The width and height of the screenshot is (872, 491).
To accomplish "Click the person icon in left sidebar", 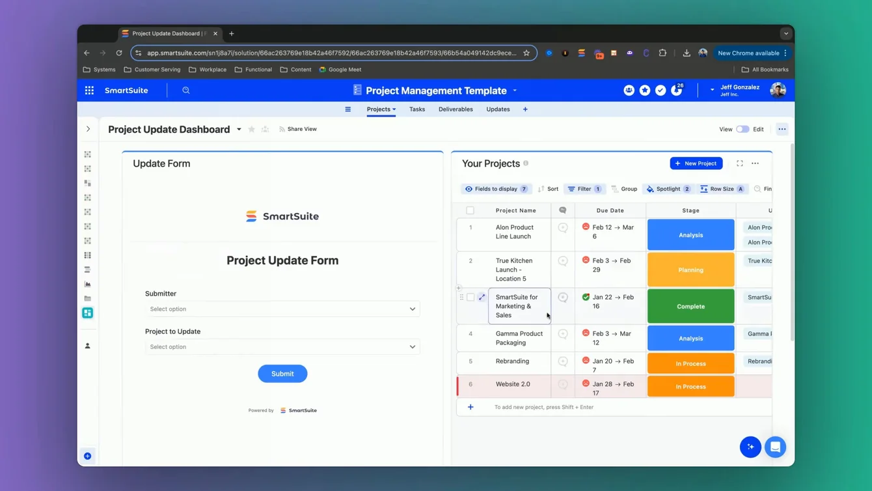I will [88, 346].
